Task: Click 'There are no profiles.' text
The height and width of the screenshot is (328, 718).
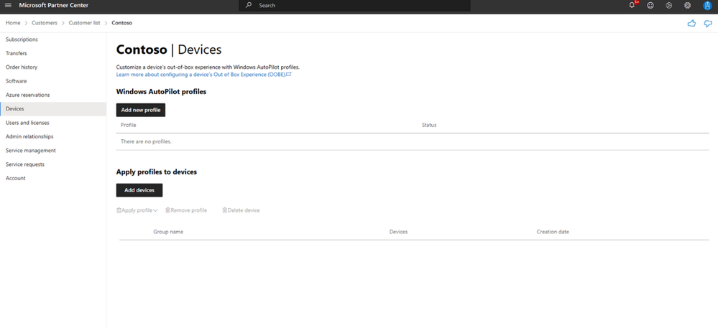Action: click(146, 142)
